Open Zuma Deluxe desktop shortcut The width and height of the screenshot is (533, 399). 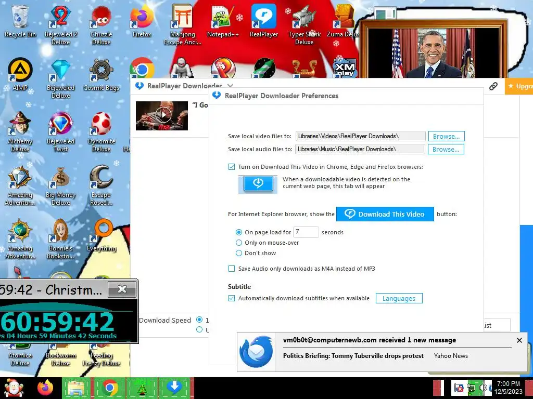[344, 20]
